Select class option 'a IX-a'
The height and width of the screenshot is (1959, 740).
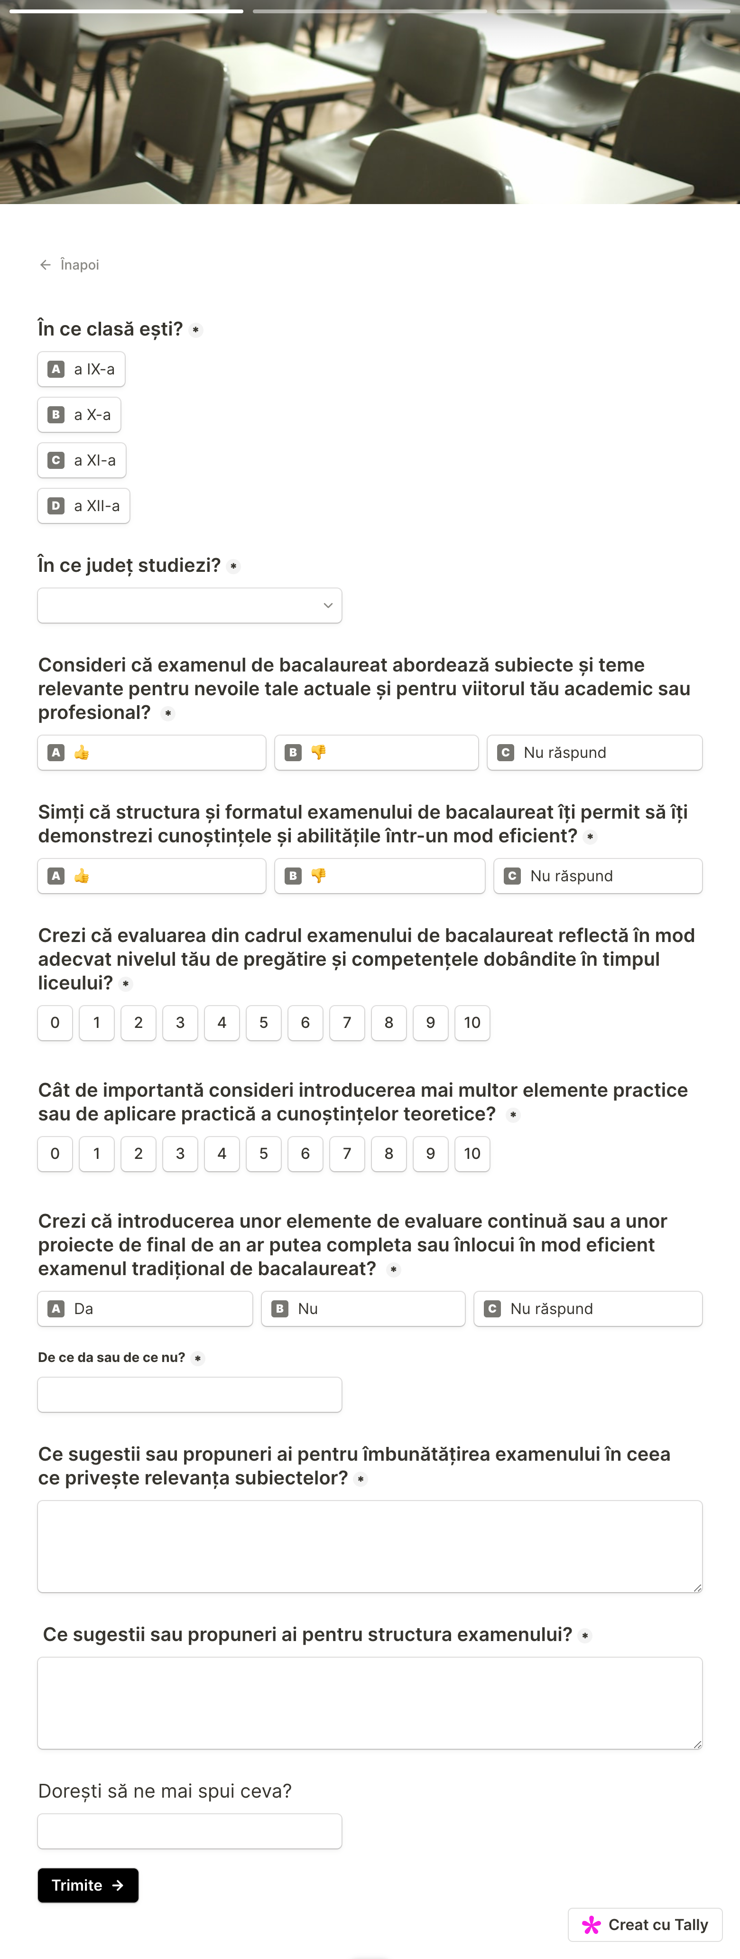[x=82, y=369]
